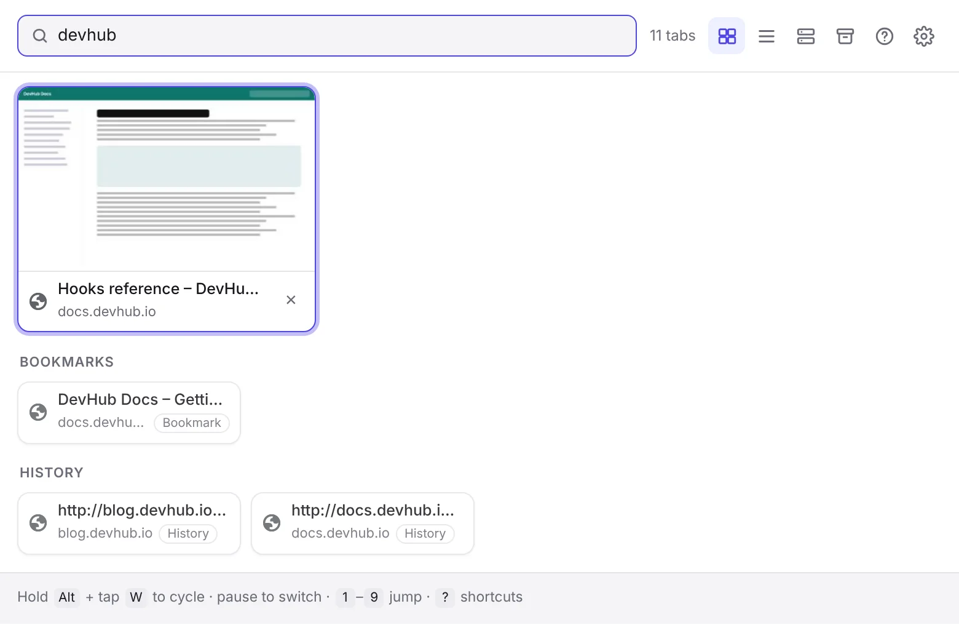Screen dimensions: 959x625
Task: Click the search magnifier icon
Action: click(x=40, y=36)
